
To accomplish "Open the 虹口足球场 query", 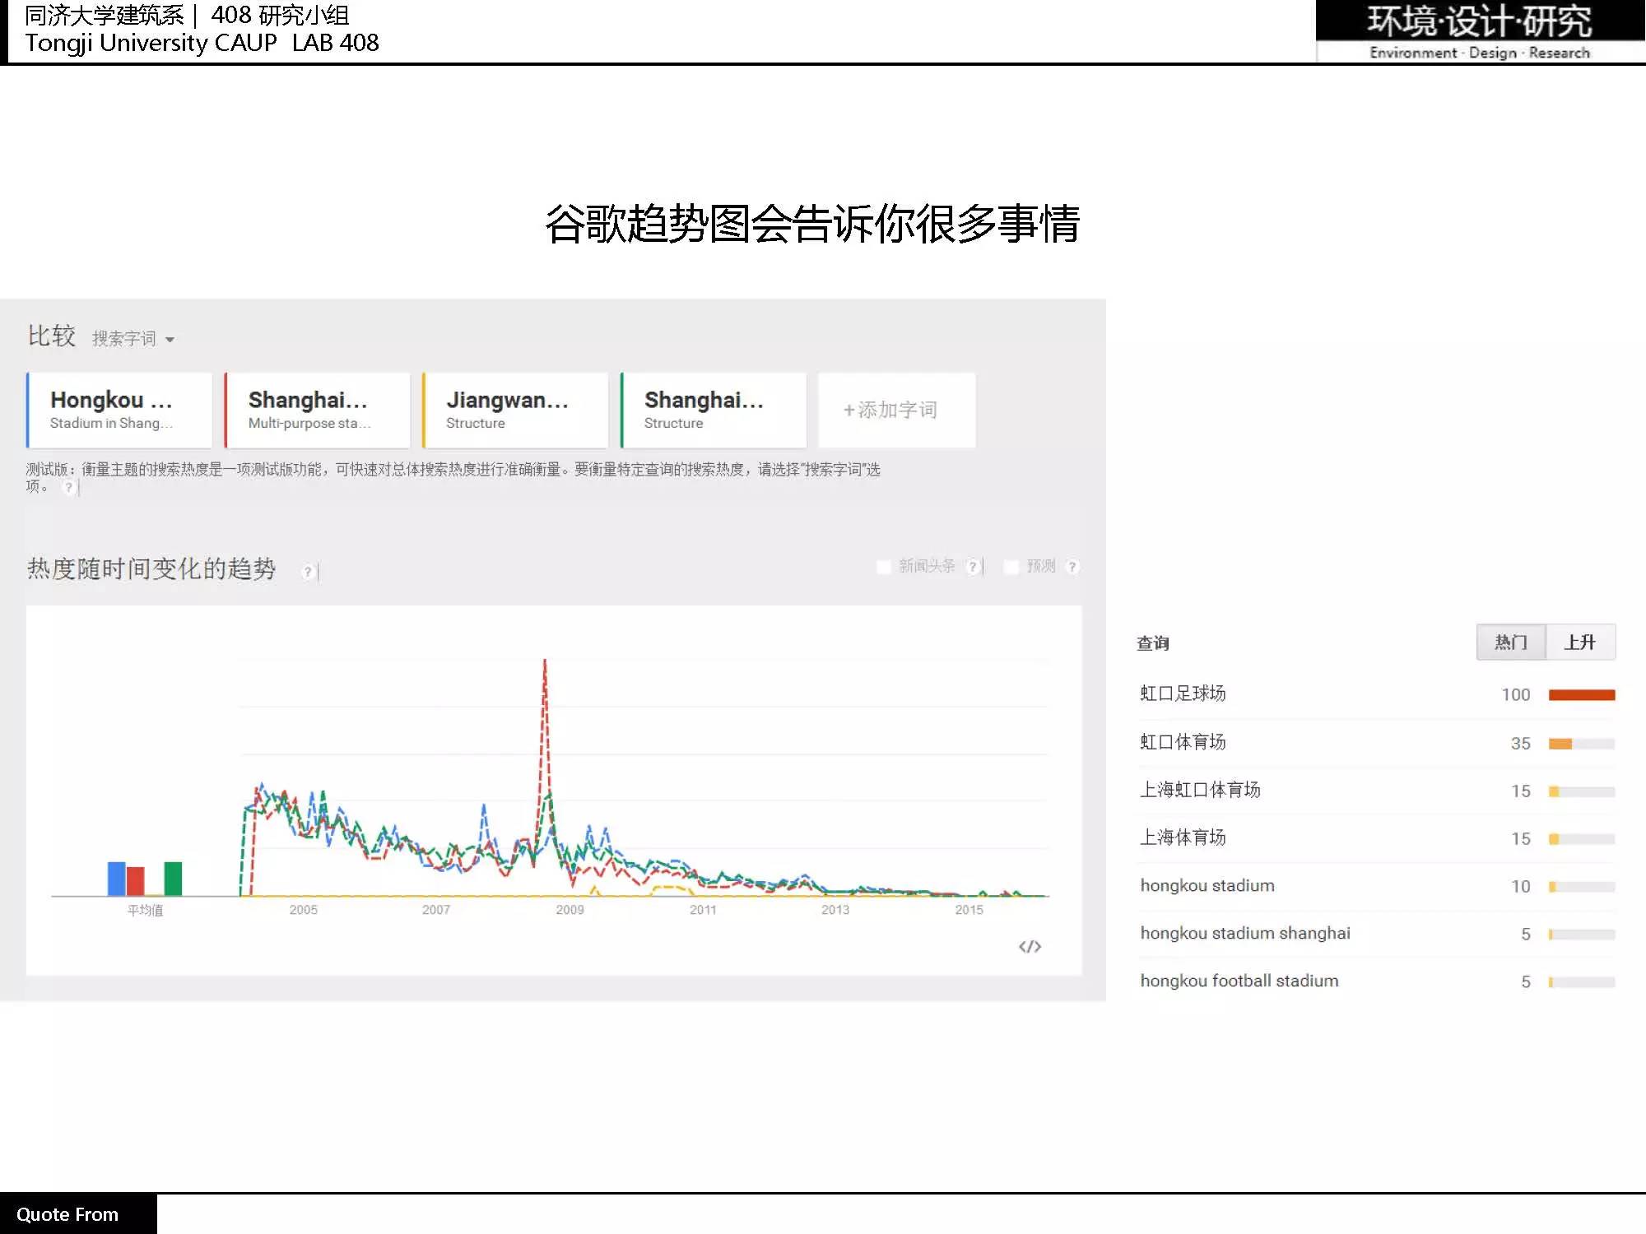I will [x=1183, y=694].
